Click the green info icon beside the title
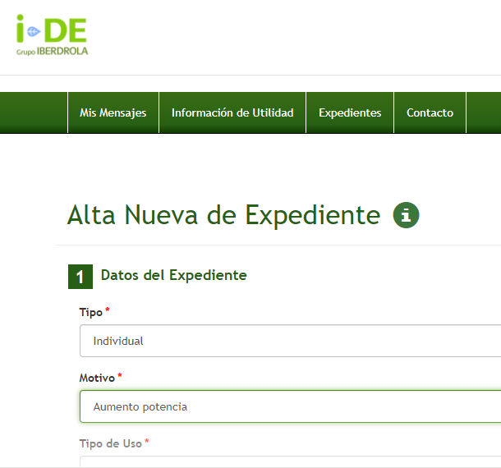The width and height of the screenshot is (501, 468). pyautogui.click(x=406, y=215)
